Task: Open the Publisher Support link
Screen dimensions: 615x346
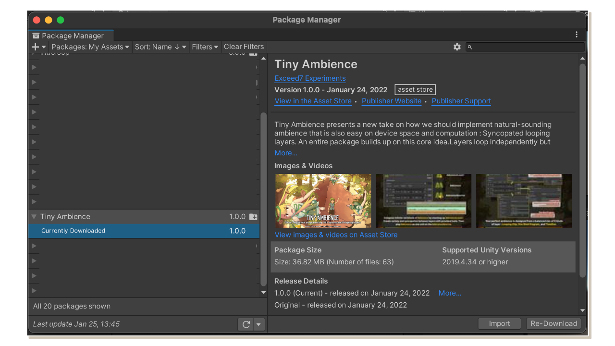Action: [x=461, y=101]
